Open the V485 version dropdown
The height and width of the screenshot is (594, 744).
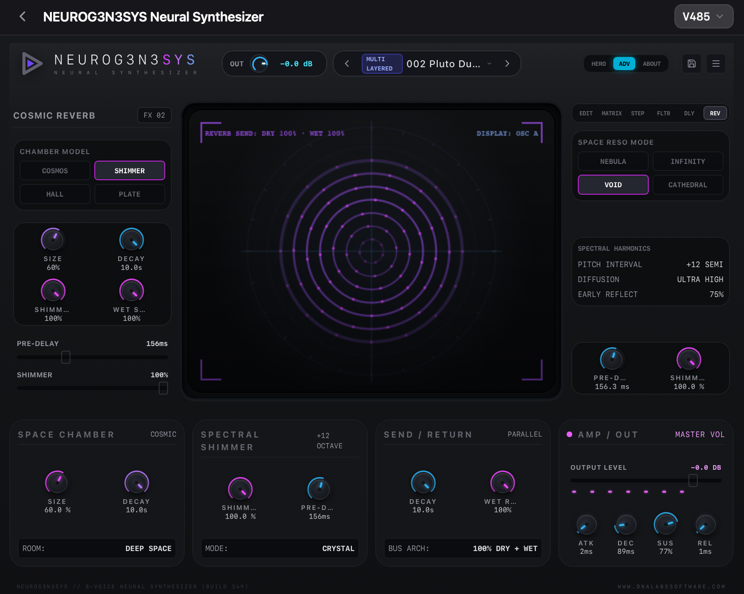tap(704, 16)
